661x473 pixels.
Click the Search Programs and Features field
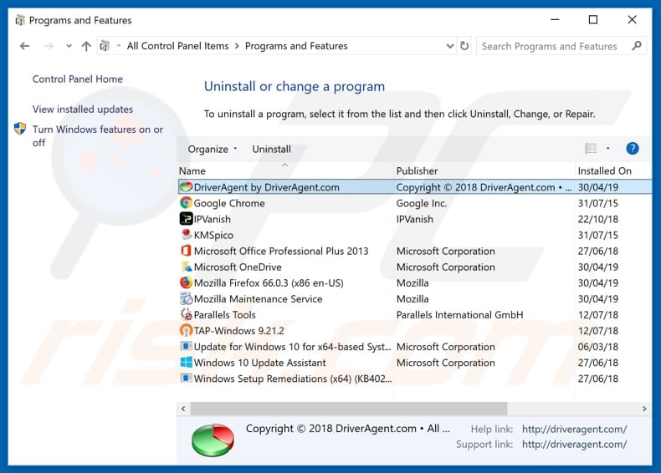pos(561,46)
